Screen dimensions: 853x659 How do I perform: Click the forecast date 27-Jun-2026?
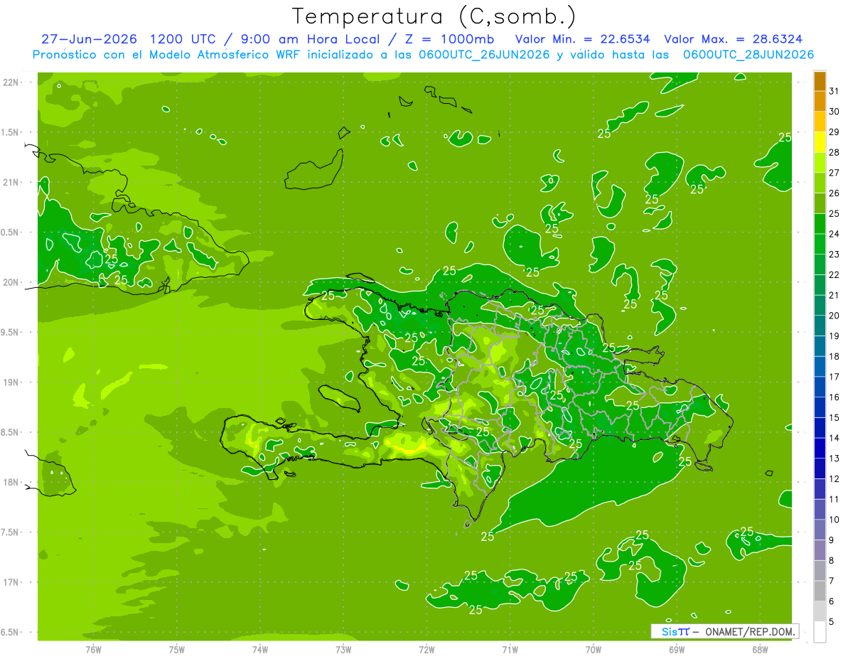88,39
